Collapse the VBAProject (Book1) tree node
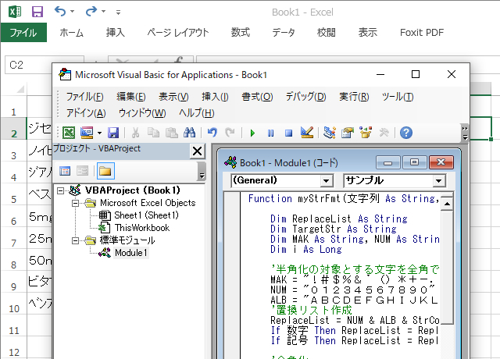This screenshot has height=359, width=500. coord(62,190)
